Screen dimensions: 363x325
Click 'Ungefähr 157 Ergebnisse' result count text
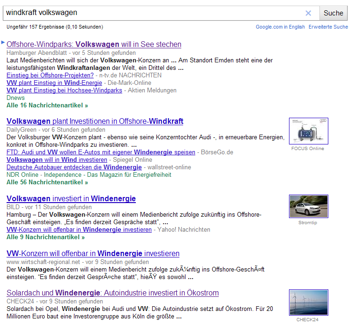click(55, 27)
